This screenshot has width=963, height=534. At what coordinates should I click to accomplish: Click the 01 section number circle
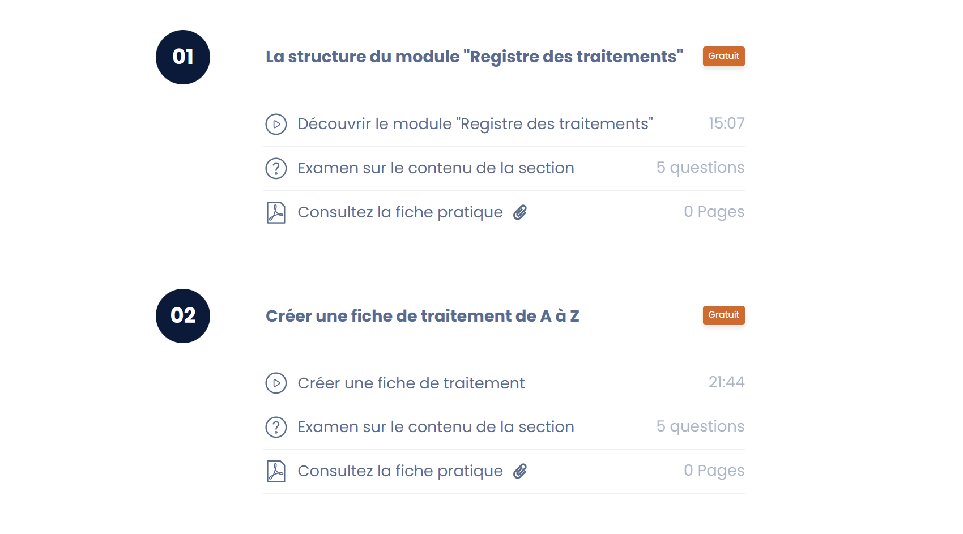[183, 57]
